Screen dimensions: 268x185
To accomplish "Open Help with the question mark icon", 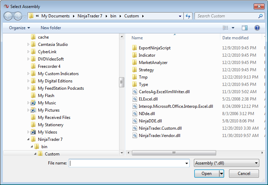I will [257, 28].
